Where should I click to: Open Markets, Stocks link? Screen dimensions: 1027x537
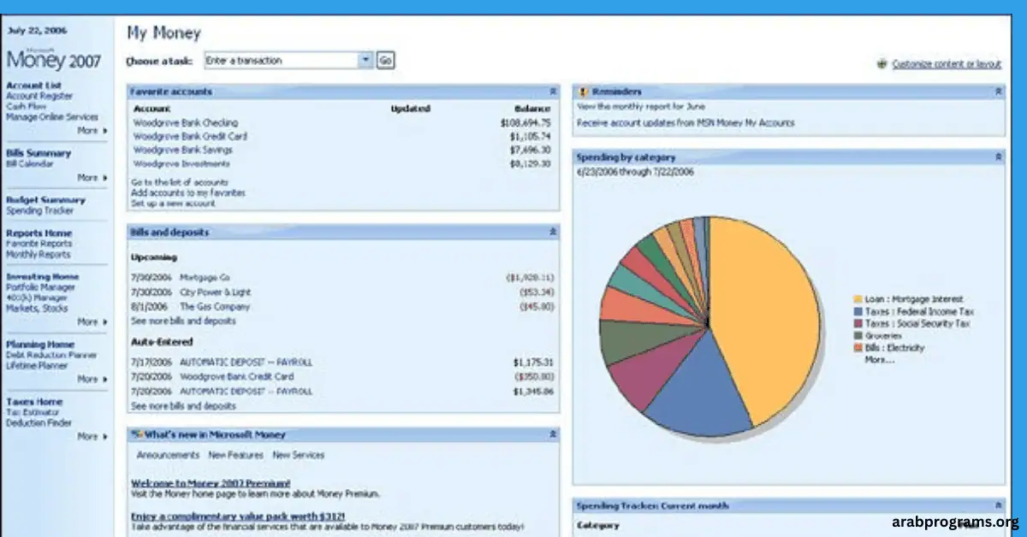click(x=36, y=308)
